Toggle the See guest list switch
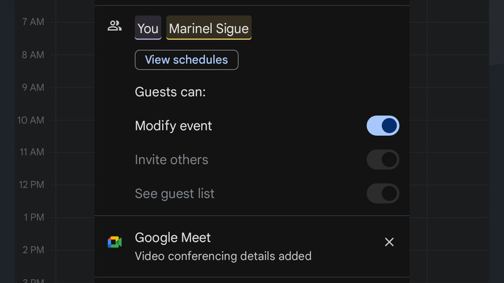 click(383, 193)
